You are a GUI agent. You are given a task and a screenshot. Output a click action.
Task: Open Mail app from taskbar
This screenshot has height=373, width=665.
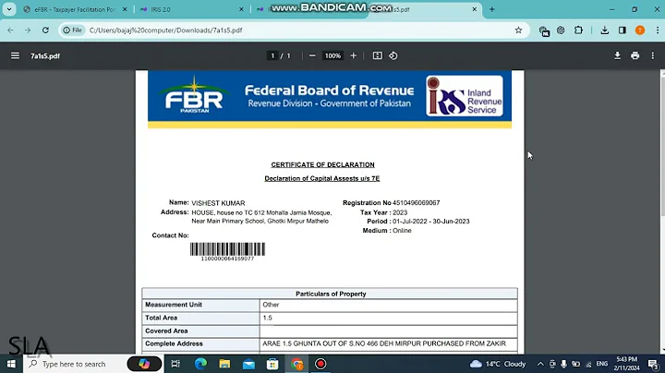[248, 364]
